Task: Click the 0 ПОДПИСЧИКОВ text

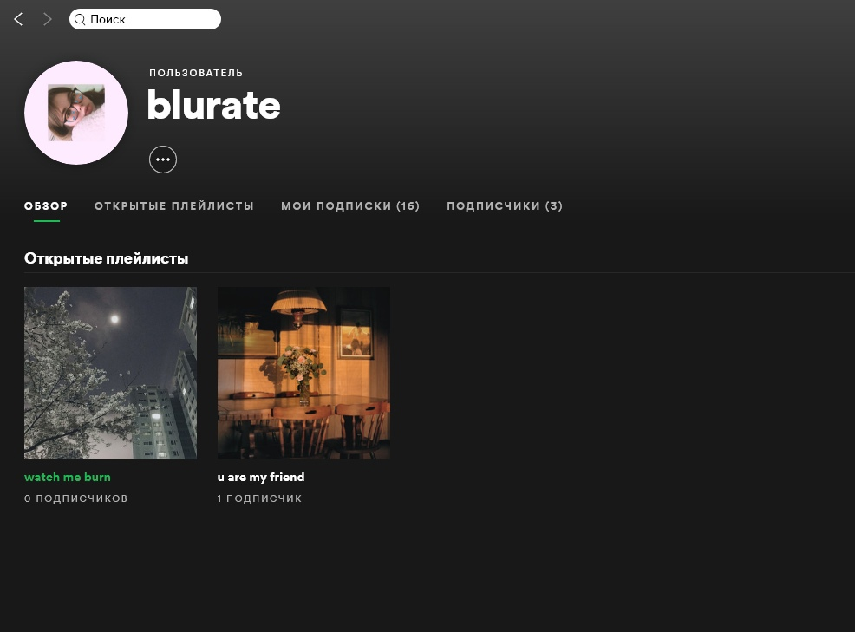Action: (x=75, y=498)
